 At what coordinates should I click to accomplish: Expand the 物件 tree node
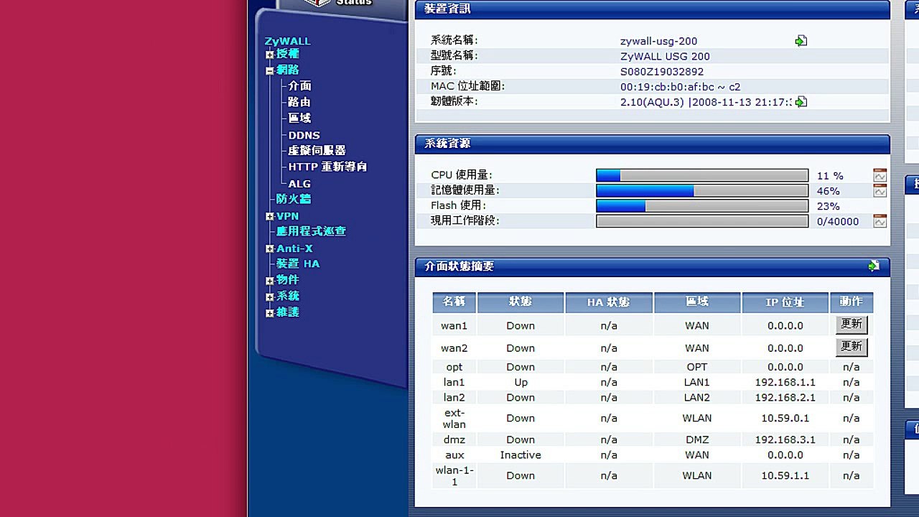(x=270, y=281)
